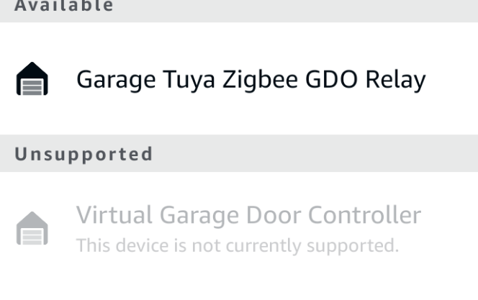Screen dimensions: 478x300
Task: Tap the word 'Garage' in the Tuya device name
Action: pyautogui.click(x=116, y=80)
